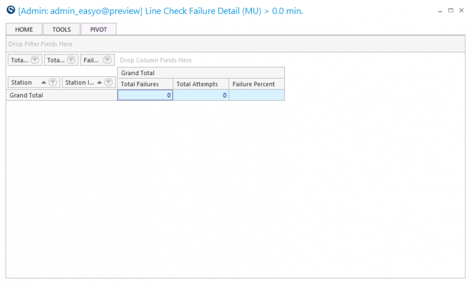Toggle sort arrow on Station I... field
This screenshot has width=470, height=284.
click(x=99, y=82)
